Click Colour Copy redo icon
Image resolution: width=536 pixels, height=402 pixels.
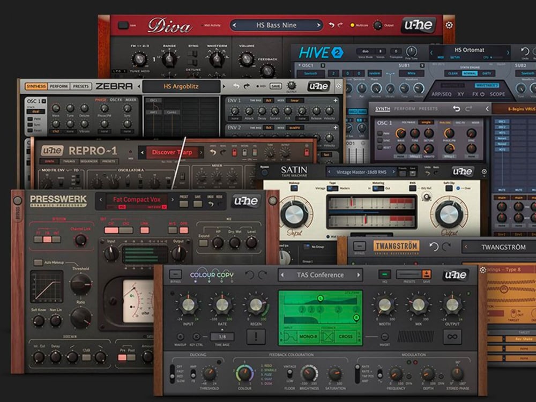click(x=262, y=274)
